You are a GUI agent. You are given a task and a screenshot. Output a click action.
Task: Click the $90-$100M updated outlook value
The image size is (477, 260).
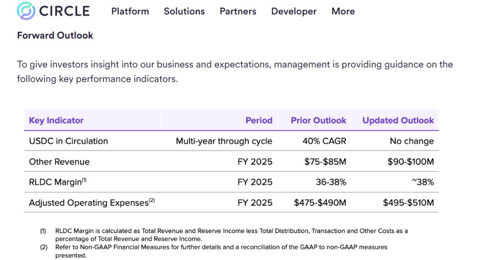[410, 162]
